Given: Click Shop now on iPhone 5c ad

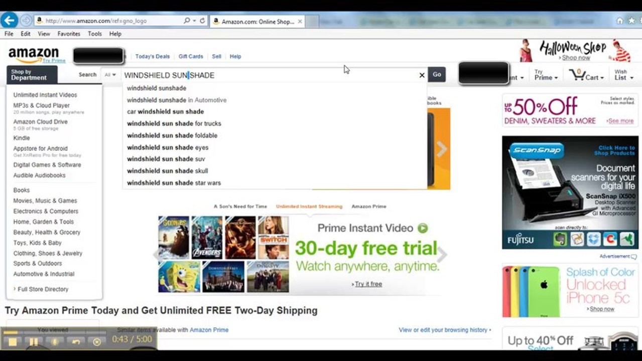Looking at the screenshot, I should pos(602,309).
